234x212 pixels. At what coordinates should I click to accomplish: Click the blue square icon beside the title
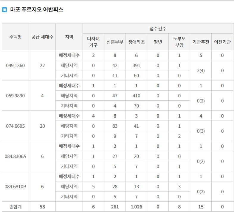click(x=4, y=10)
